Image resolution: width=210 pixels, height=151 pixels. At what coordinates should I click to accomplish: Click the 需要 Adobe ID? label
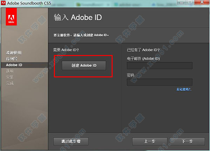point(66,50)
